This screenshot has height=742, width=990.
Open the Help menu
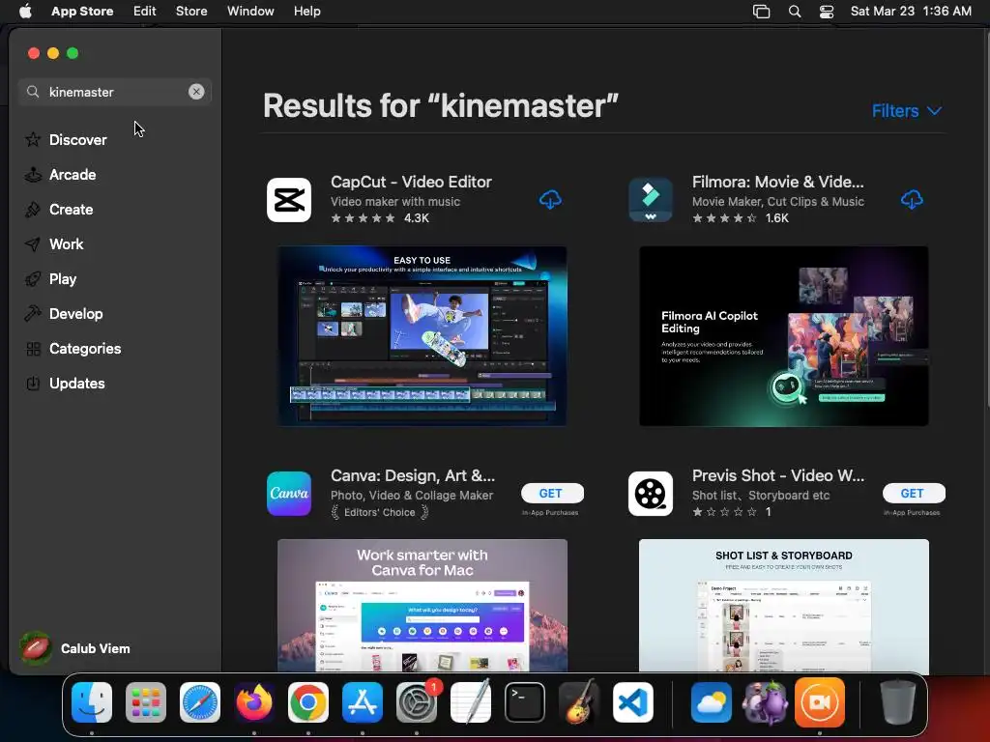point(306,11)
